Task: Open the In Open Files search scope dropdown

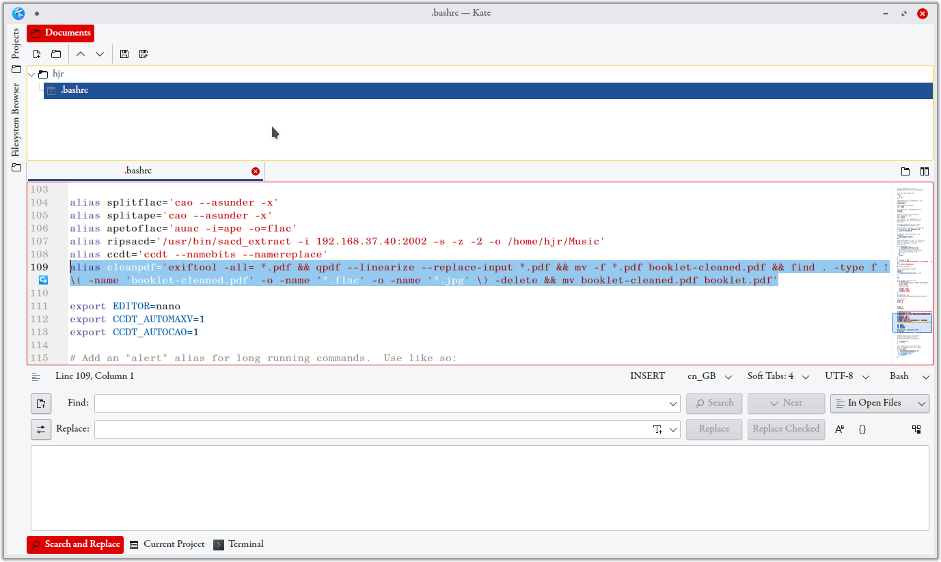Action: click(x=879, y=403)
